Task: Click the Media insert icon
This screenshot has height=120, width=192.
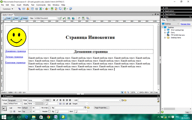Action: point(47,9)
